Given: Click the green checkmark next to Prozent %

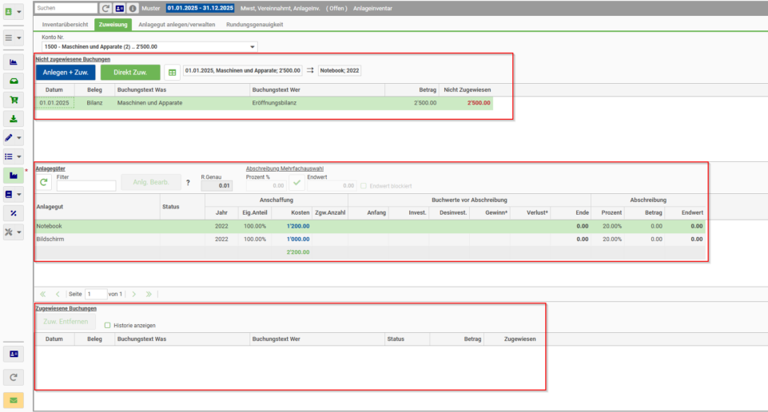Looking at the screenshot, I should (x=296, y=183).
